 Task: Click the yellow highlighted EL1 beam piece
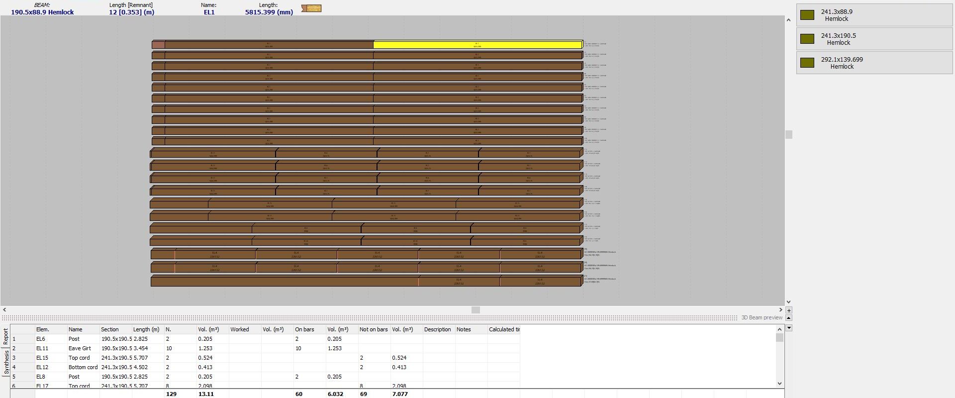click(477, 45)
